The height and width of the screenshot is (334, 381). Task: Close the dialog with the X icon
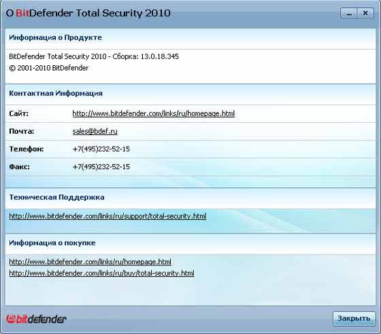click(x=365, y=13)
